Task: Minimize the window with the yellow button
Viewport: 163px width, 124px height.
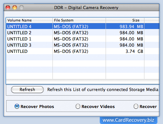Action: coord(15,8)
